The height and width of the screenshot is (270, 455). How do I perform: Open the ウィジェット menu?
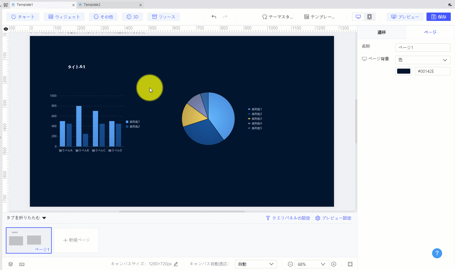64,17
